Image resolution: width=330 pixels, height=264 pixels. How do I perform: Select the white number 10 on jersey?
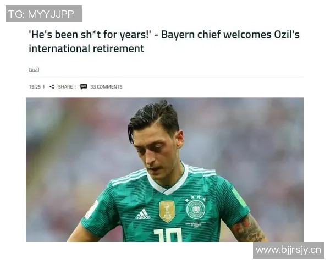[x=168, y=235]
